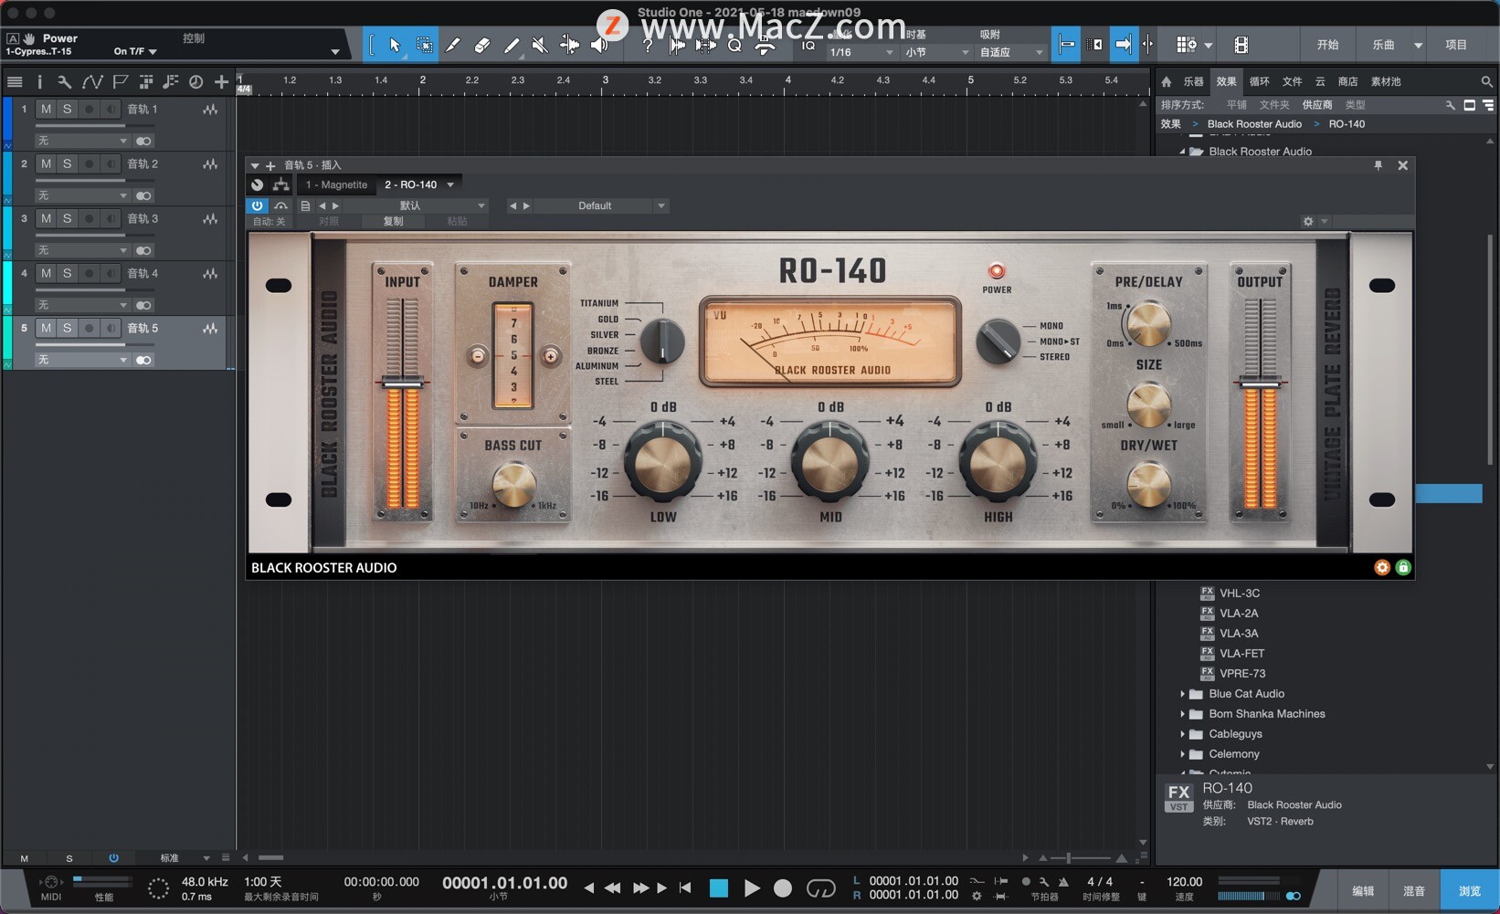Open the 编辑 editor view
The height and width of the screenshot is (914, 1500).
1363,890
